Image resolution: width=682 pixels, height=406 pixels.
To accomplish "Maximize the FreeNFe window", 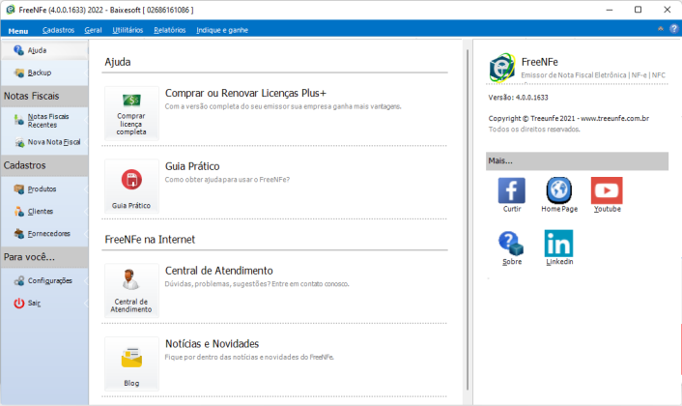I will click(x=638, y=10).
